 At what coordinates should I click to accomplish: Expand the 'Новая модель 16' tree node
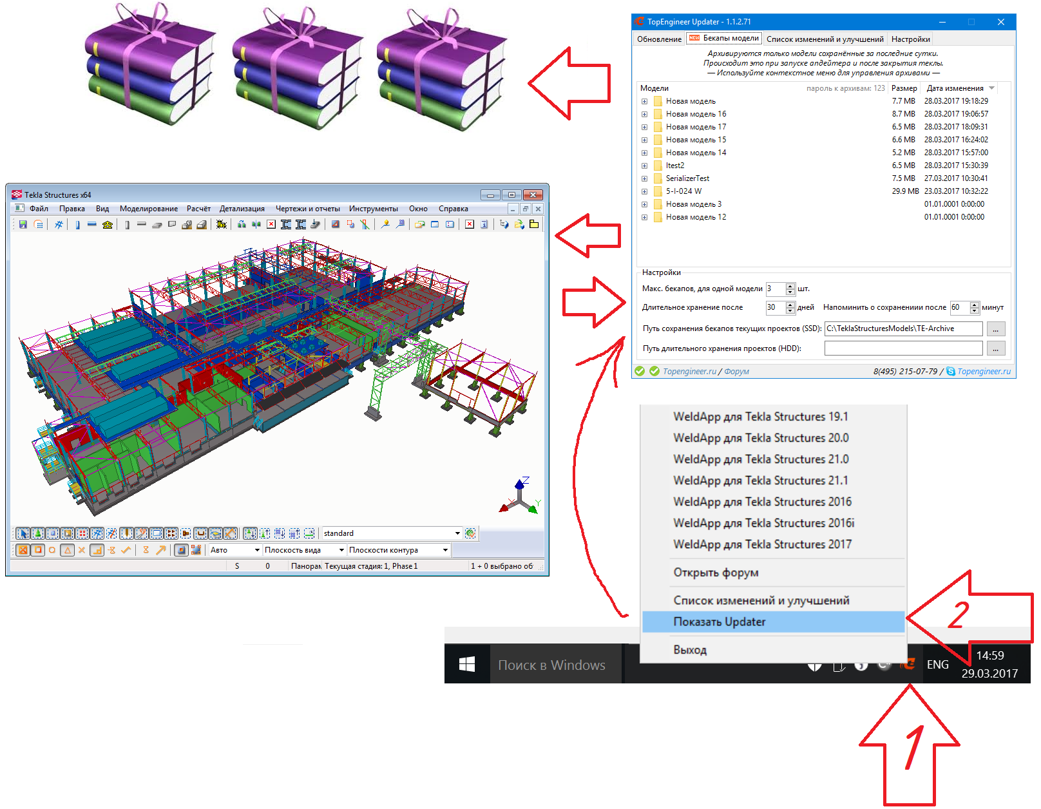644,114
